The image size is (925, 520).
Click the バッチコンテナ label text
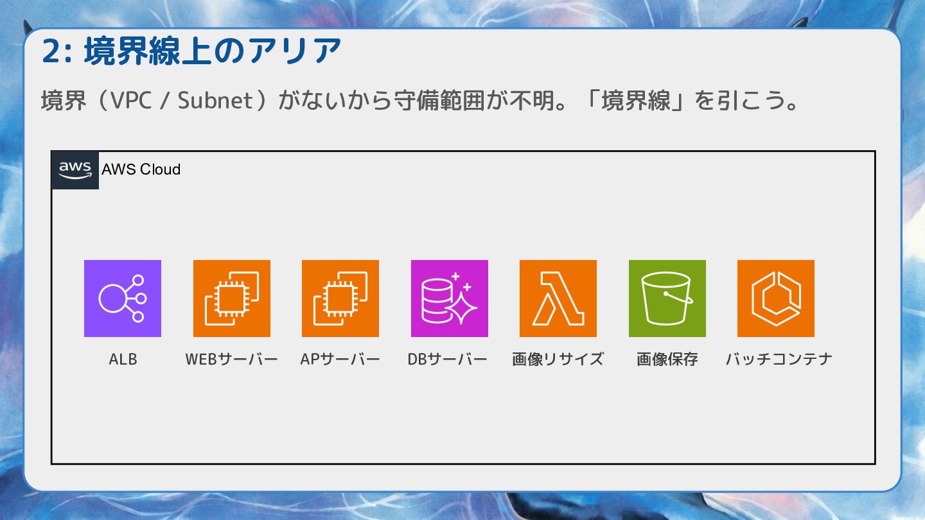click(x=779, y=360)
